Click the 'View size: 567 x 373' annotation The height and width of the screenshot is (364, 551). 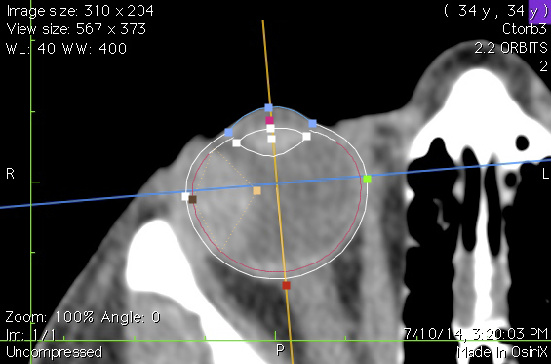76,29
